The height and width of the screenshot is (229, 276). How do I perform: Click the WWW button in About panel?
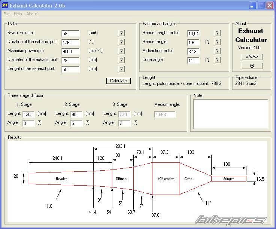251,57
